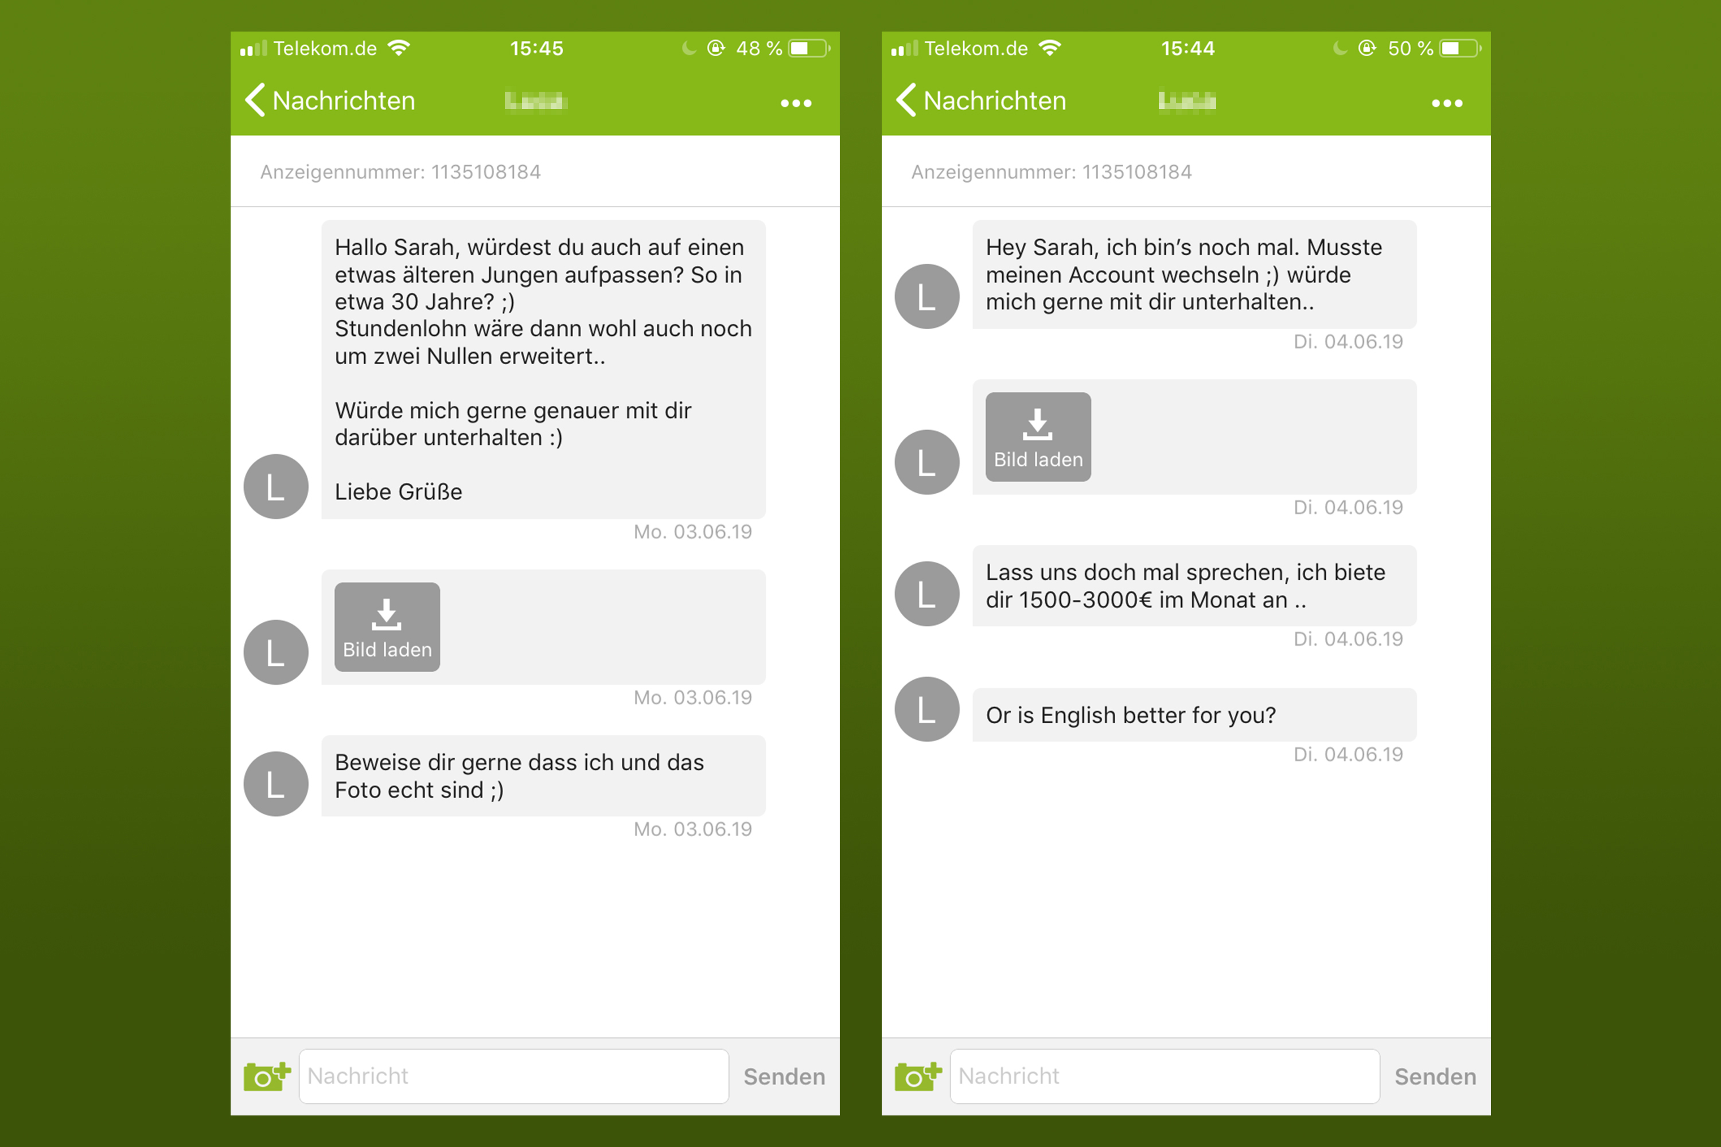Focus the Nachricht input field in right chat
Image resolution: width=1721 pixels, height=1147 pixels.
coord(1165,1076)
